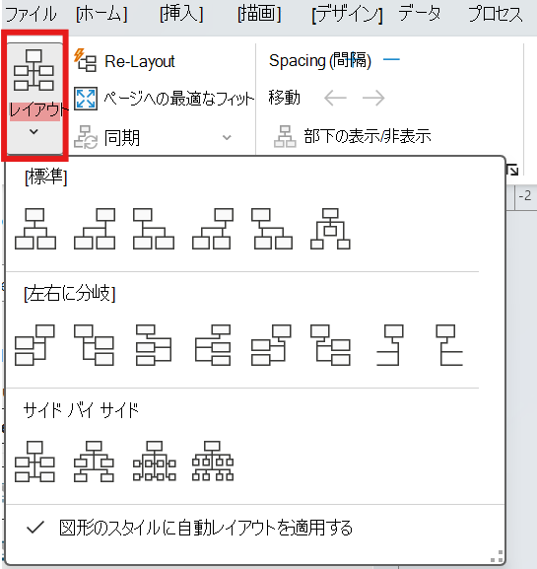Select third [標準] layout, top left aligned
Image resolution: width=537 pixels, height=569 pixels.
[154, 229]
